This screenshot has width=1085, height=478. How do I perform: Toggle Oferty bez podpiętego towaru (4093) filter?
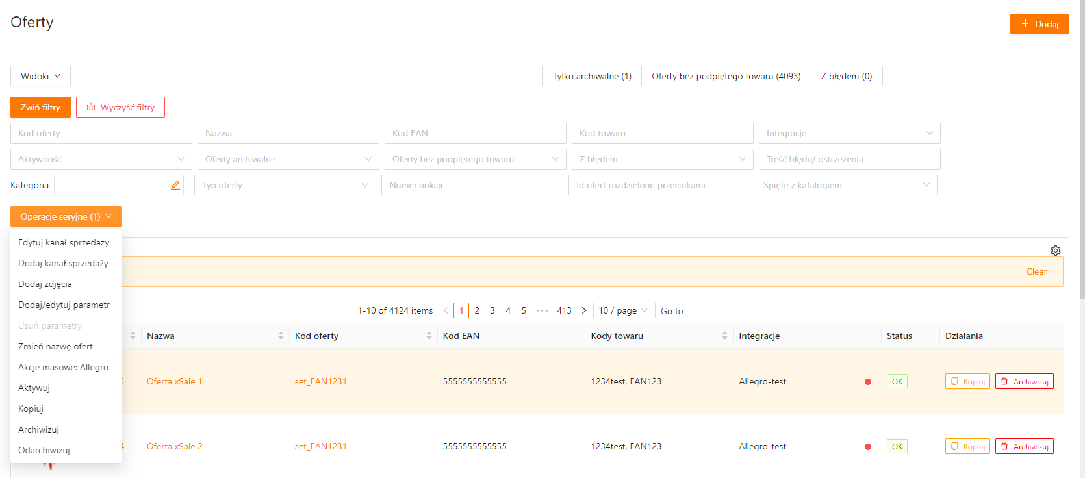pos(726,76)
